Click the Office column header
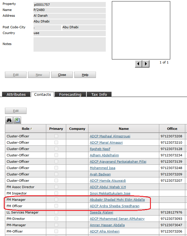Viewport: 187px width, 236px height. [x=172, y=129]
